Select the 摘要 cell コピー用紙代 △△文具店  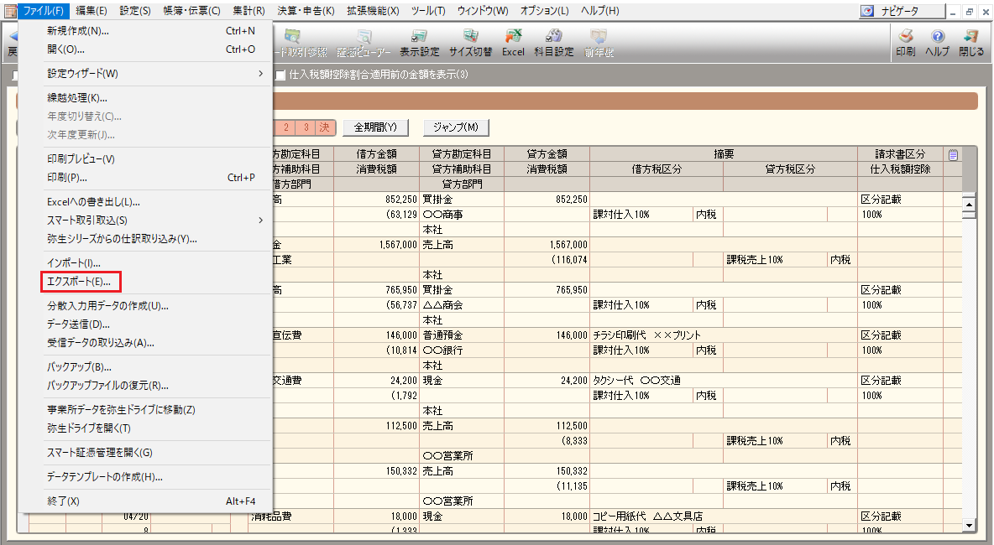724,516
